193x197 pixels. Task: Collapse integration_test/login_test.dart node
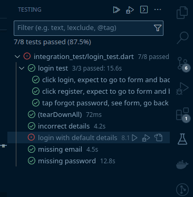tap(17, 56)
